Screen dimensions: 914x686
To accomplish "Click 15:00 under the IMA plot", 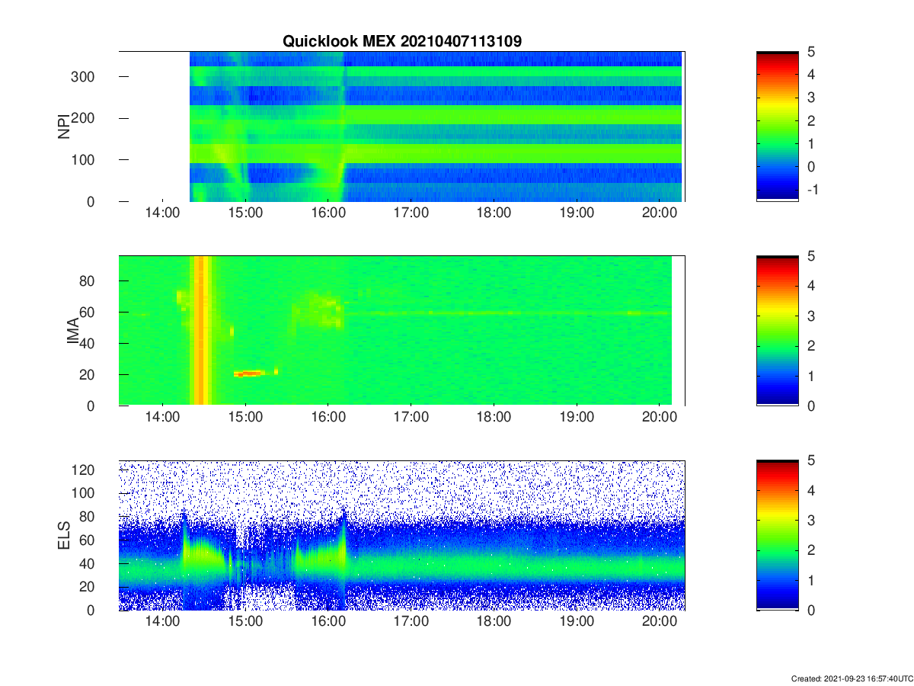I will (245, 418).
